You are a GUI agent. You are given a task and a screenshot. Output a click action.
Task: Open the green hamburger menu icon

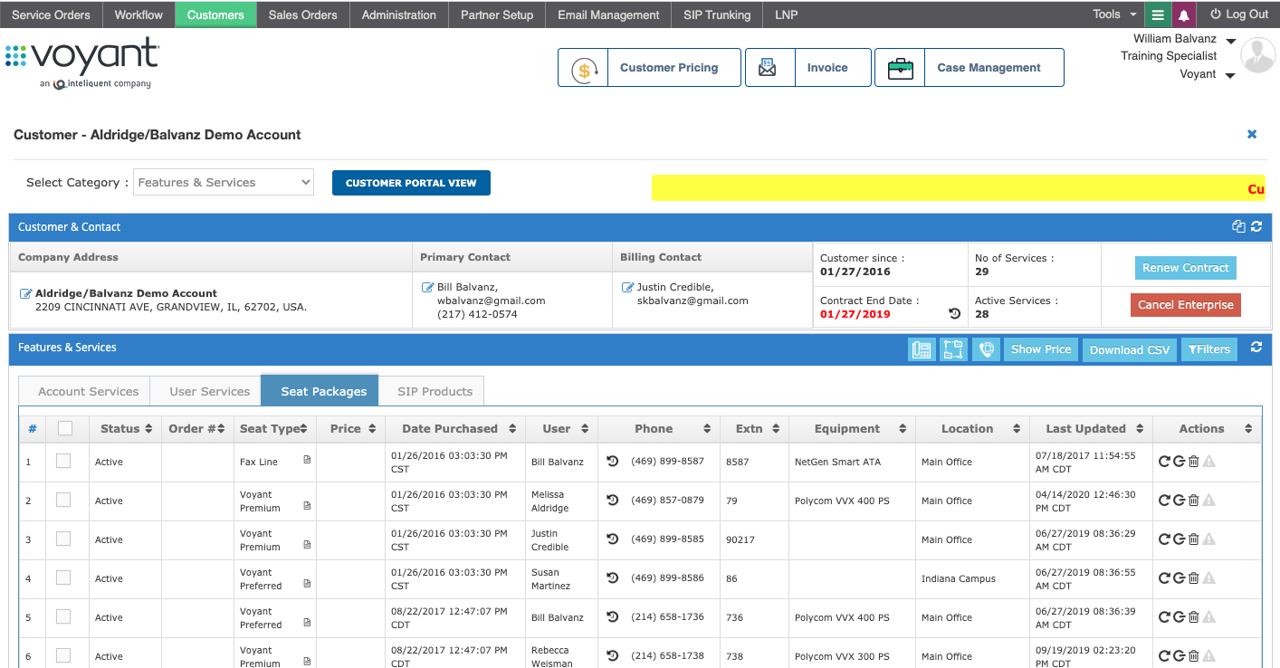pos(1157,14)
